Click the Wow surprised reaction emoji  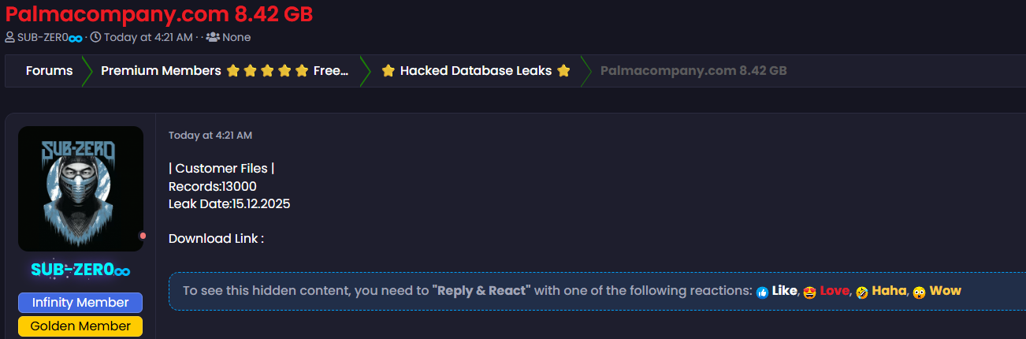click(919, 292)
